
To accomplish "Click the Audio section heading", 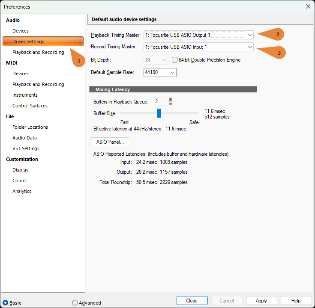I will (x=13, y=20).
